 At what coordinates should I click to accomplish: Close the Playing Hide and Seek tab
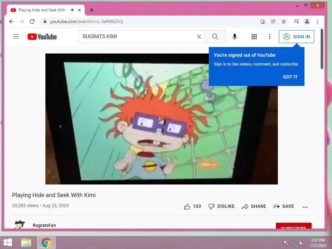click(x=79, y=10)
